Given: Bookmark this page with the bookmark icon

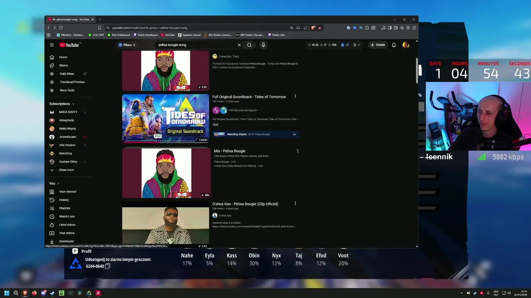Looking at the screenshot, I should point(100,28).
